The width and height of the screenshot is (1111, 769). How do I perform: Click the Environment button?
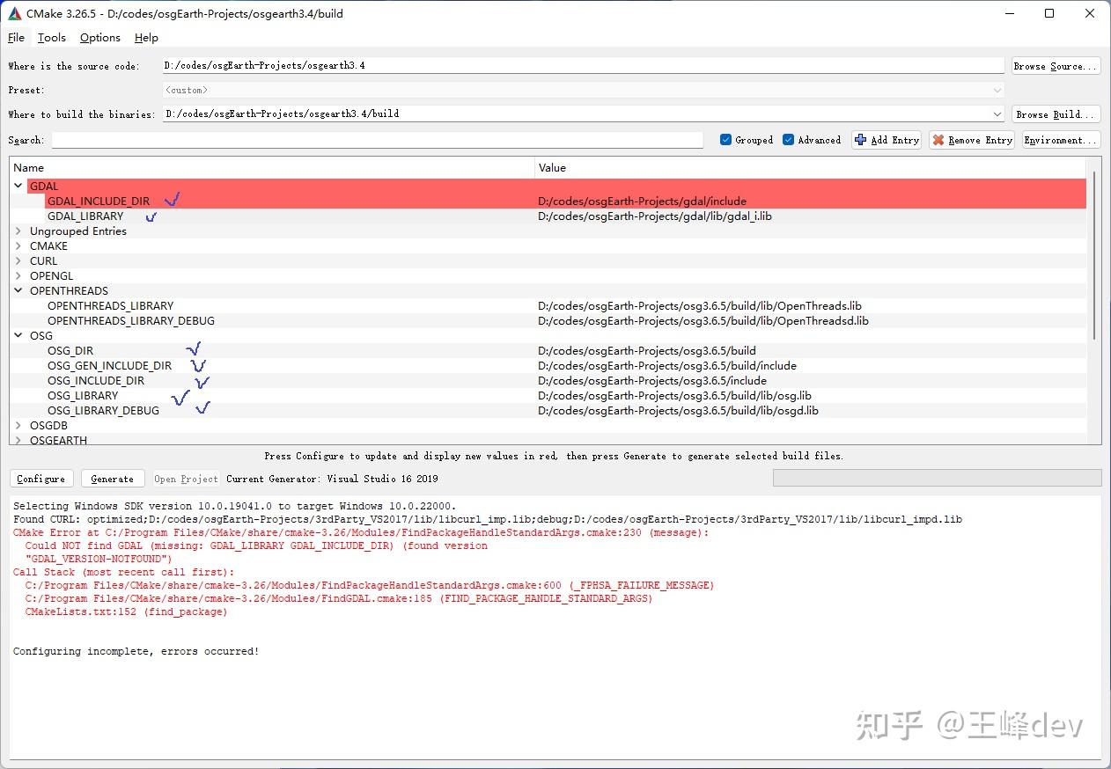point(1060,140)
